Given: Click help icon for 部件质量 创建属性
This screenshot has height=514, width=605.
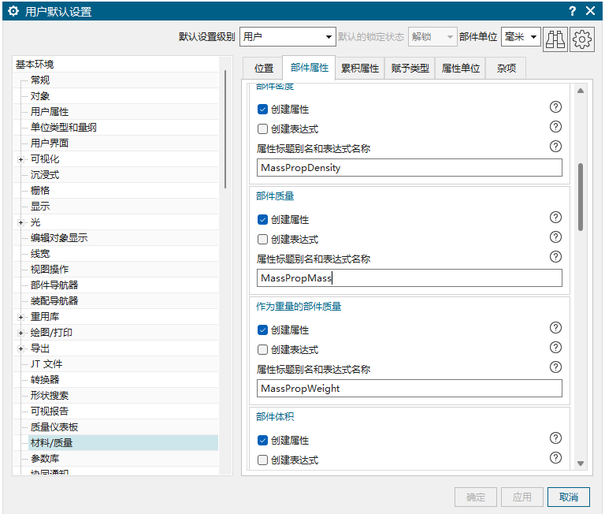Looking at the screenshot, I should pos(555,218).
